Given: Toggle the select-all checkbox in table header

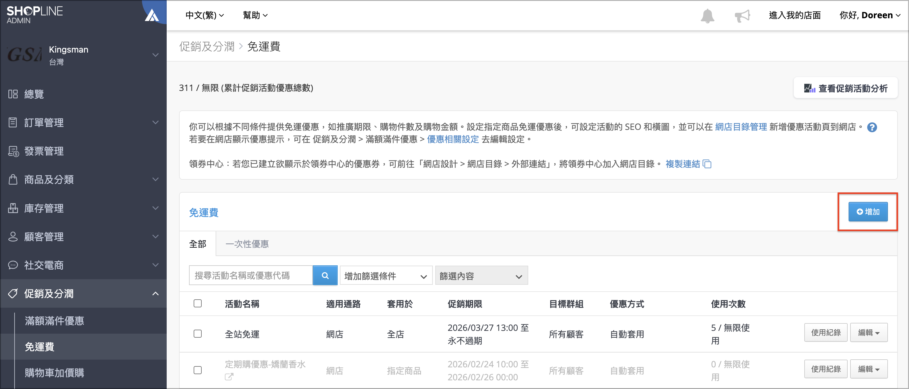Looking at the screenshot, I should pos(198,303).
